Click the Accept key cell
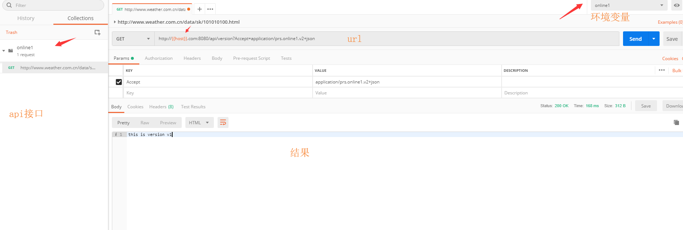 [218, 82]
